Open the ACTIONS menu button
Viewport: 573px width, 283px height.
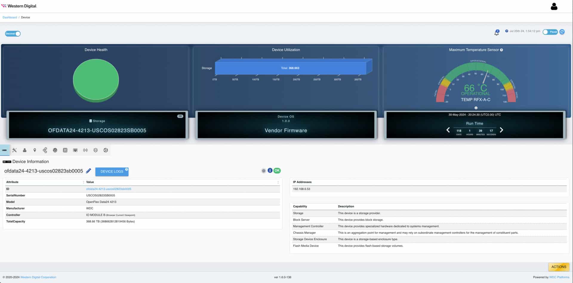click(559, 267)
